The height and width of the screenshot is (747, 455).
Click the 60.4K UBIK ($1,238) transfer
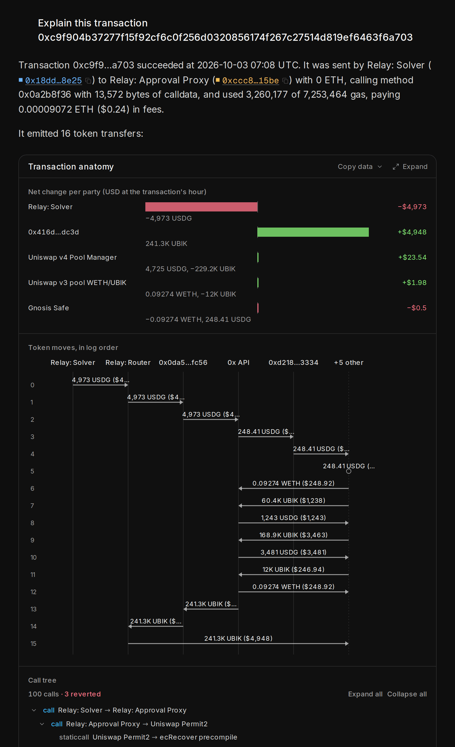[294, 501]
